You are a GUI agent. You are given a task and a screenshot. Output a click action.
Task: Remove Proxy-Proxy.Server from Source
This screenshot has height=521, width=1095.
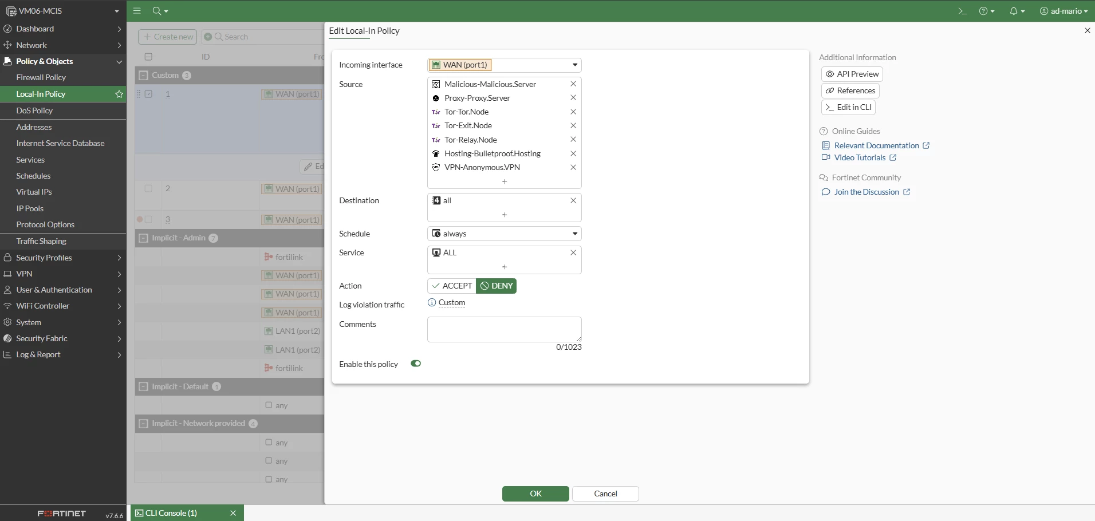coord(573,98)
